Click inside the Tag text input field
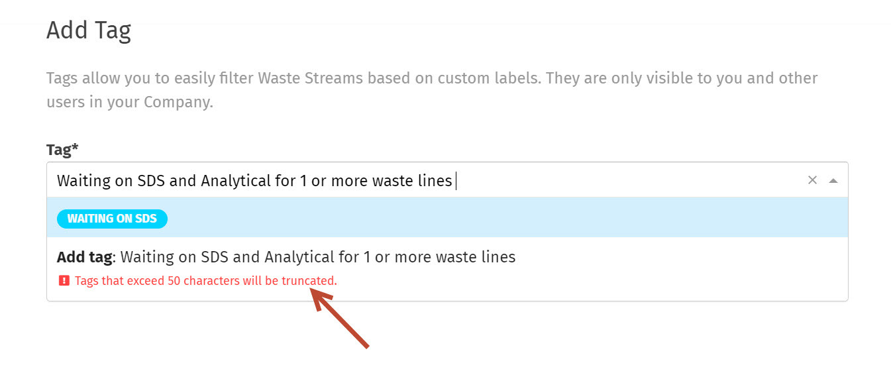The width and height of the screenshot is (891, 375). tap(424, 180)
